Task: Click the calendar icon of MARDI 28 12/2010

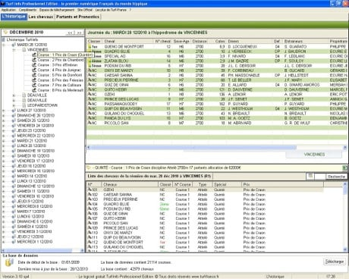Action: pos(14,45)
